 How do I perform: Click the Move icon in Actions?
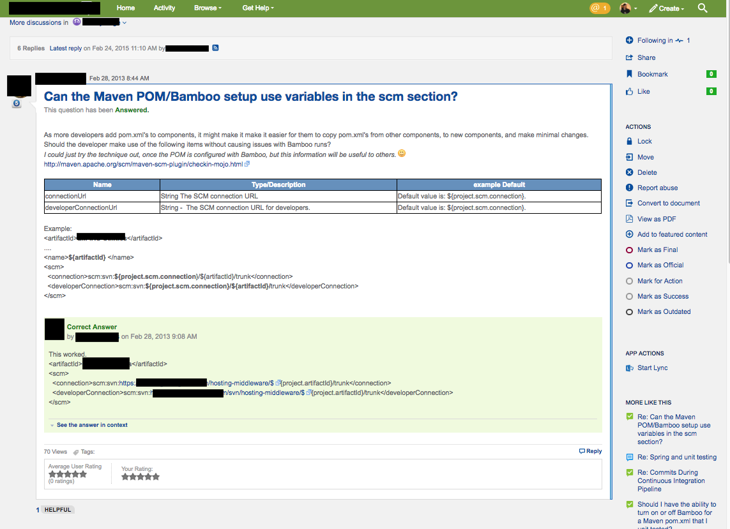(x=630, y=157)
